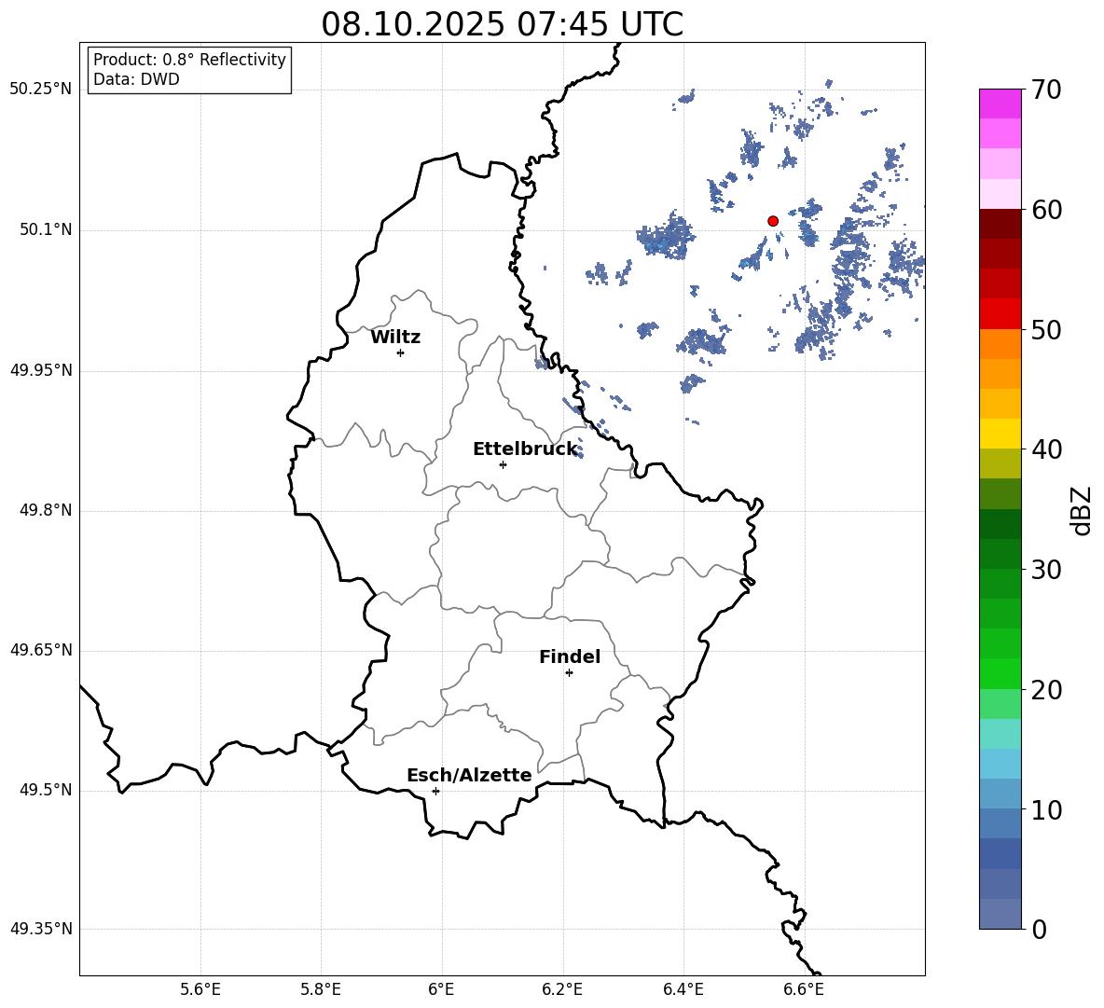Click the Wiltz station cross marker
This screenshot has width=1104, height=1008.
[x=401, y=352]
